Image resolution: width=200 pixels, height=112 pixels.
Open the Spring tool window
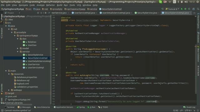[x=81, y=107]
